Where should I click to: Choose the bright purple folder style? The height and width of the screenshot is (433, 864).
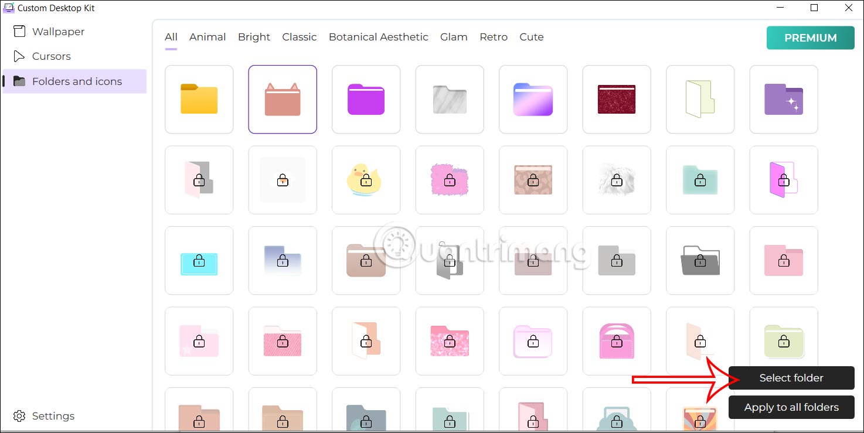pyautogui.click(x=366, y=99)
